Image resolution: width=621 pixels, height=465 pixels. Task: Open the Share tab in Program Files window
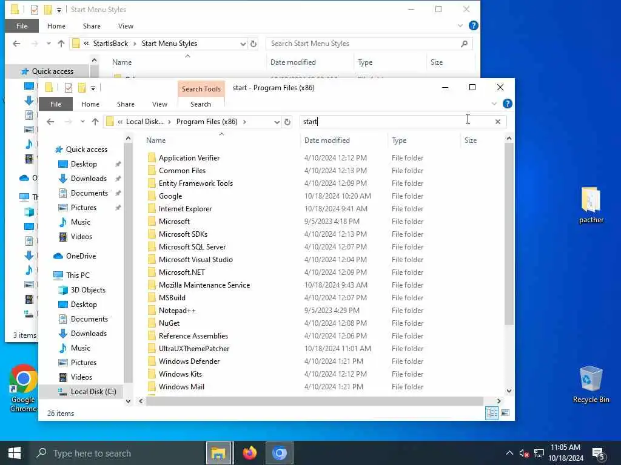pos(126,104)
